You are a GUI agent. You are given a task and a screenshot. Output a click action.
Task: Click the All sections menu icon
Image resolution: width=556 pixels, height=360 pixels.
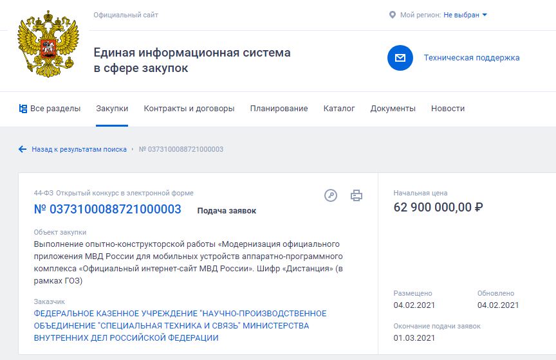tap(23, 108)
